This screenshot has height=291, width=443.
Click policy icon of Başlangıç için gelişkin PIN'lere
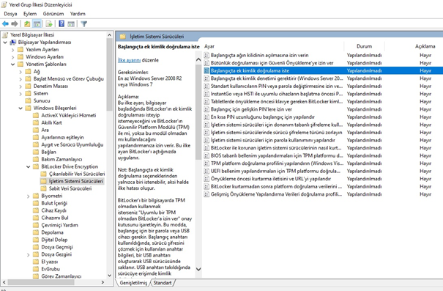click(206, 109)
